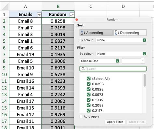Image resolution: width=154 pixels, height=129 pixels.
Task: Open the filter value combo box arrow
Action: point(143,60)
